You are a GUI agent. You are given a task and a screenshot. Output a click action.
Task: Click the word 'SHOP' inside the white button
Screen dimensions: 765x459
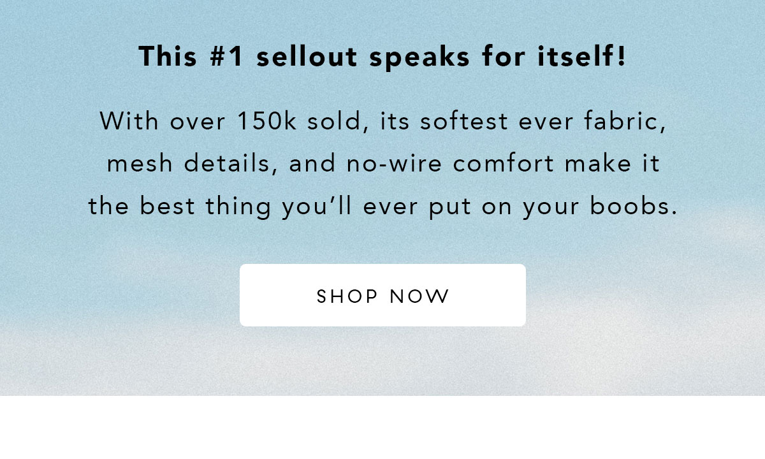click(347, 296)
